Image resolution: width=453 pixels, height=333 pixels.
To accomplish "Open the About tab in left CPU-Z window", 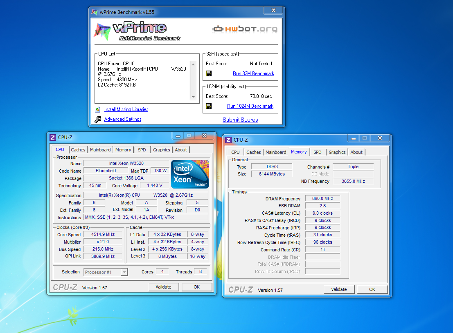I will point(181,150).
